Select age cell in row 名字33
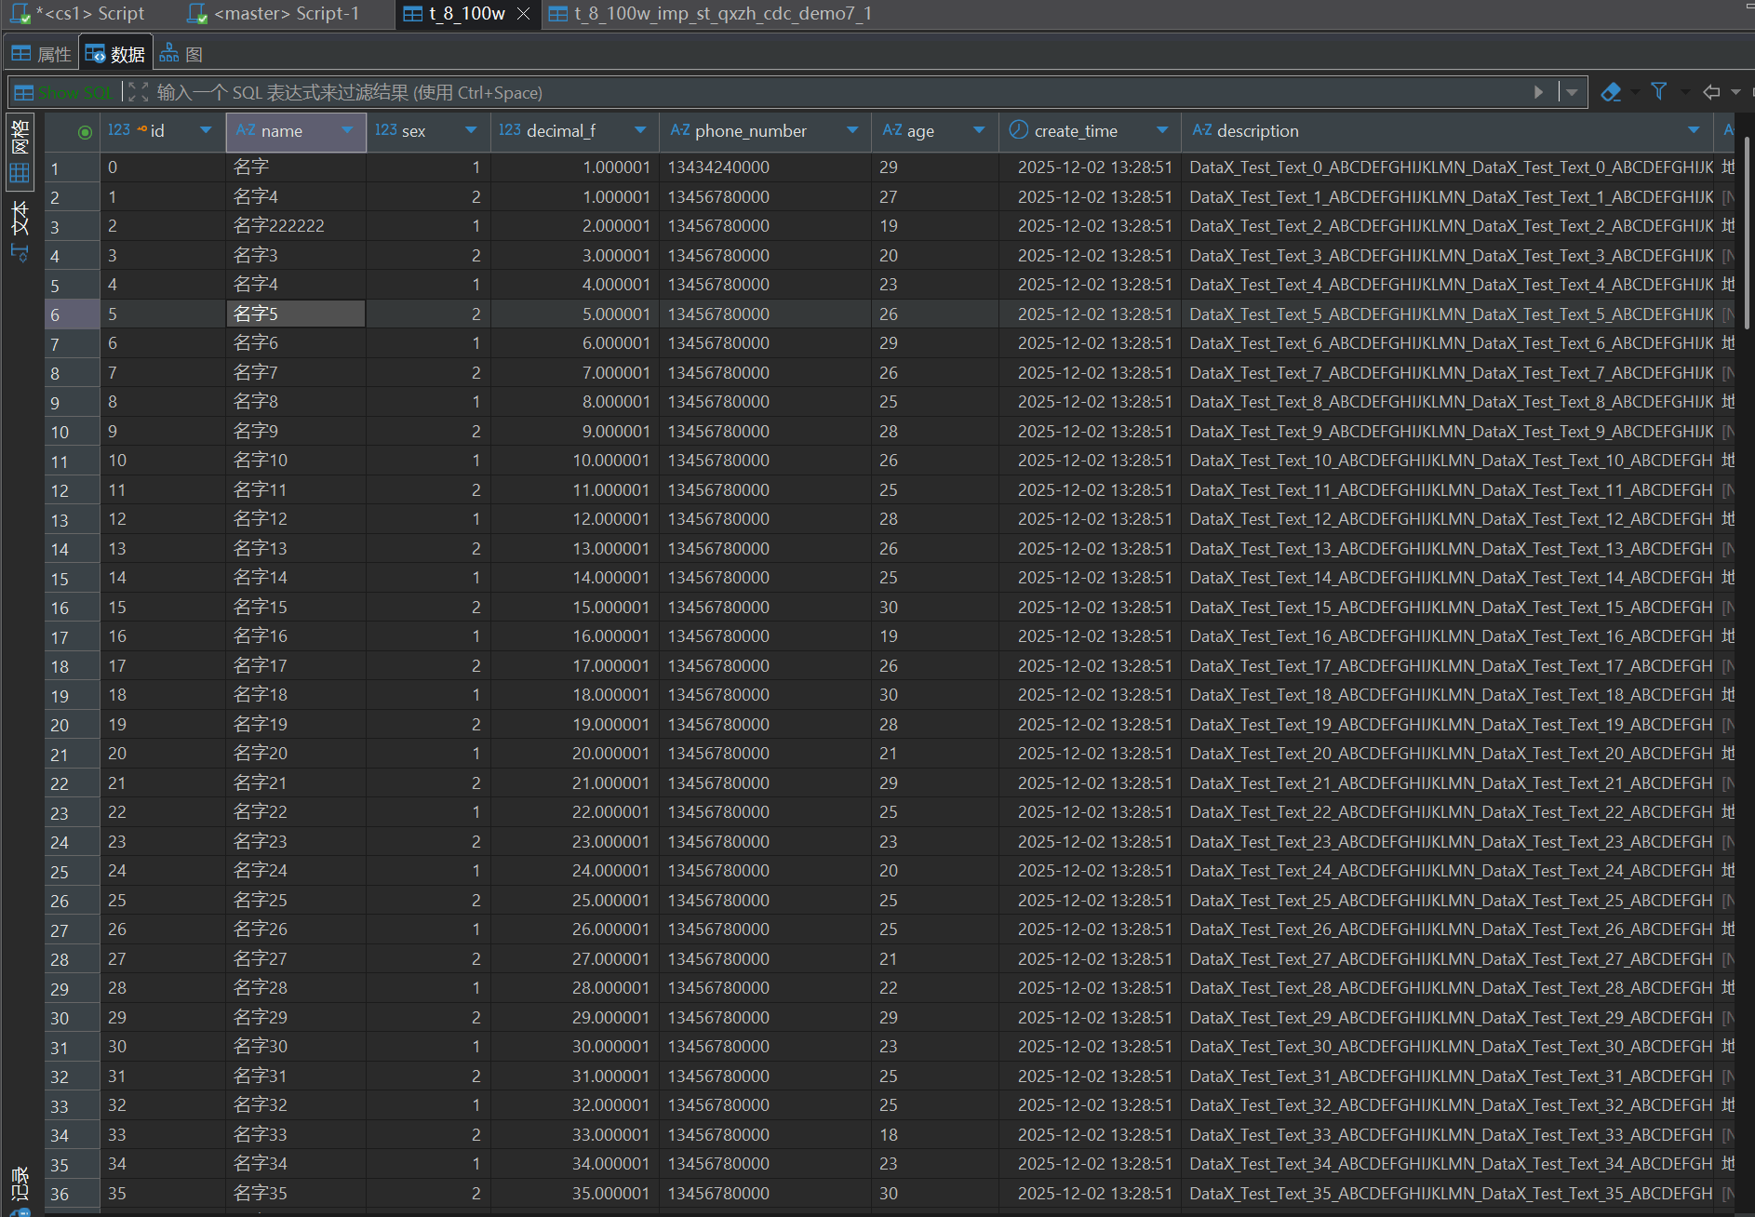This screenshot has width=1755, height=1217. pyautogui.click(x=935, y=1135)
